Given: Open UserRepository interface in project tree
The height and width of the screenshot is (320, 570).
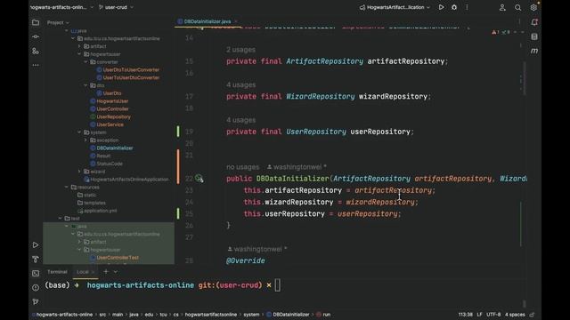Looking at the screenshot, I should pyautogui.click(x=113, y=116).
